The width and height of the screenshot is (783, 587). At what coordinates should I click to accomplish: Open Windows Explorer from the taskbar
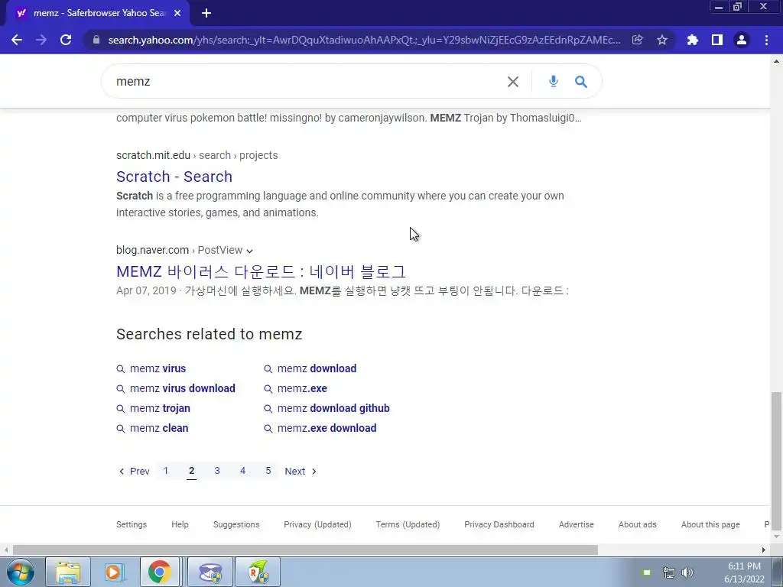pyautogui.click(x=68, y=572)
